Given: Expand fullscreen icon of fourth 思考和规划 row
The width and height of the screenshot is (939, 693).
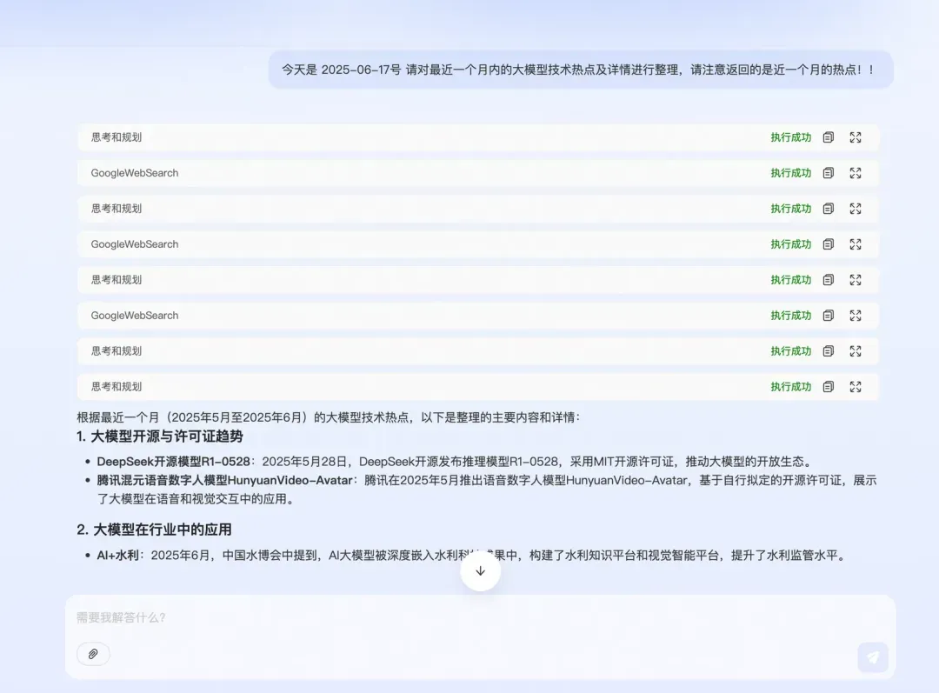Looking at the screenshot, I should click(856, 351).
